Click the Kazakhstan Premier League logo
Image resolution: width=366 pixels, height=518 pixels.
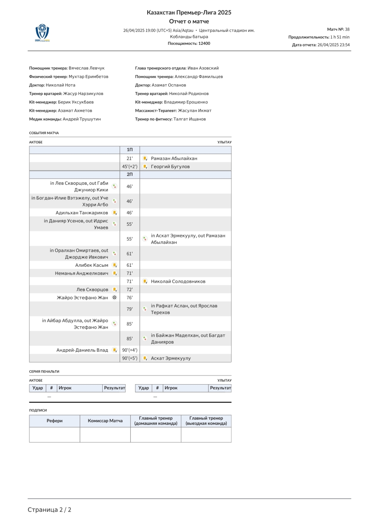(42, 32)
